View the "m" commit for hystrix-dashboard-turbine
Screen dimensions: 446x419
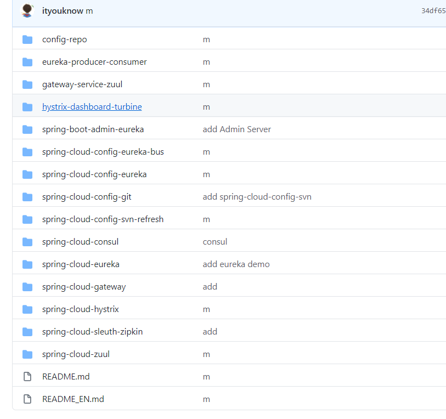206,107
